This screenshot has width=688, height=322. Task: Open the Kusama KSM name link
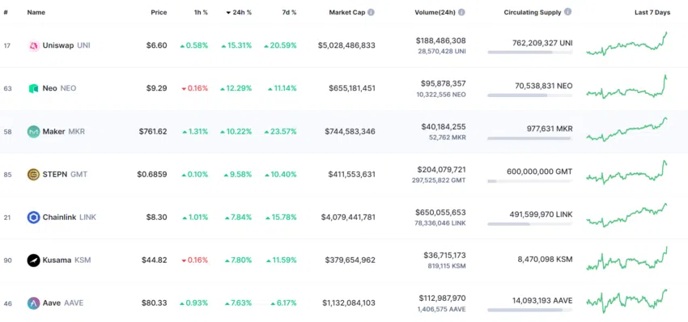tap(66, 261)
